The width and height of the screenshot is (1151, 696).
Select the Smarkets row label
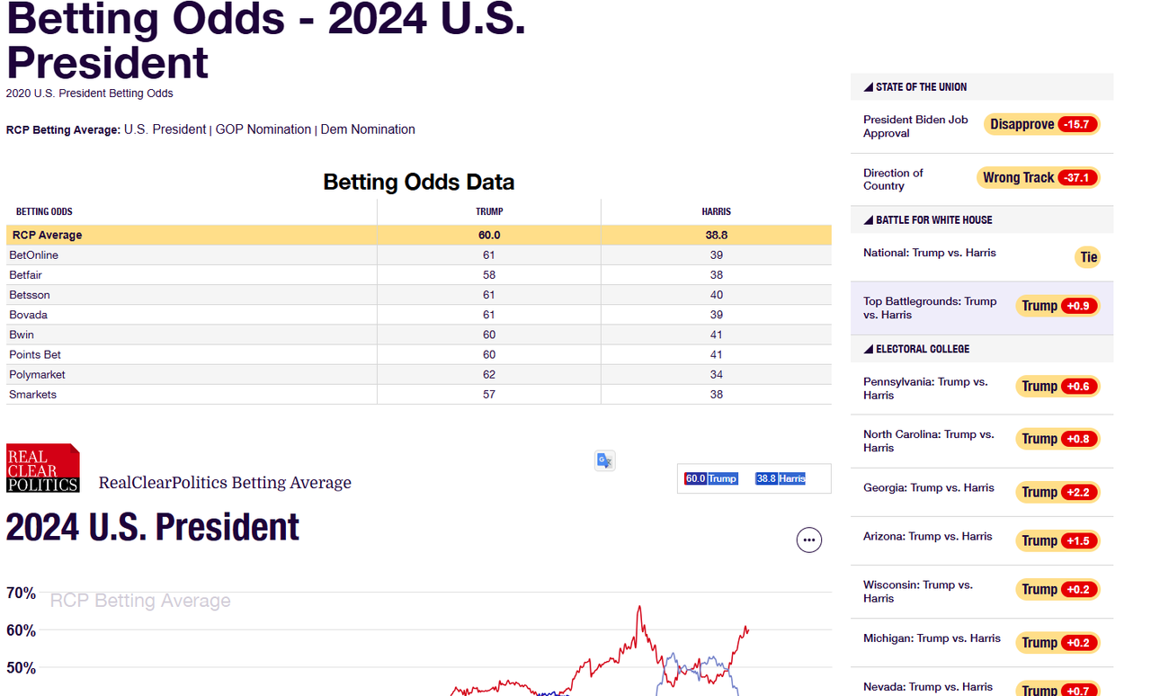coord(32,394)
